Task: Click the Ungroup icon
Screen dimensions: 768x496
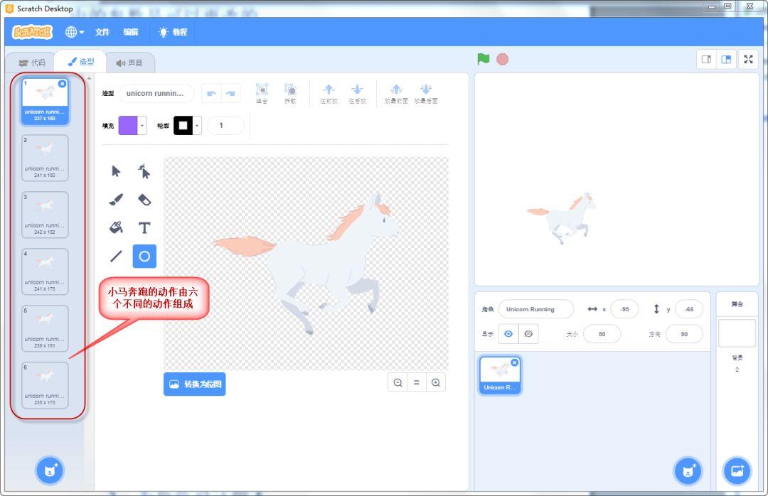Action: tap(290, 92)
